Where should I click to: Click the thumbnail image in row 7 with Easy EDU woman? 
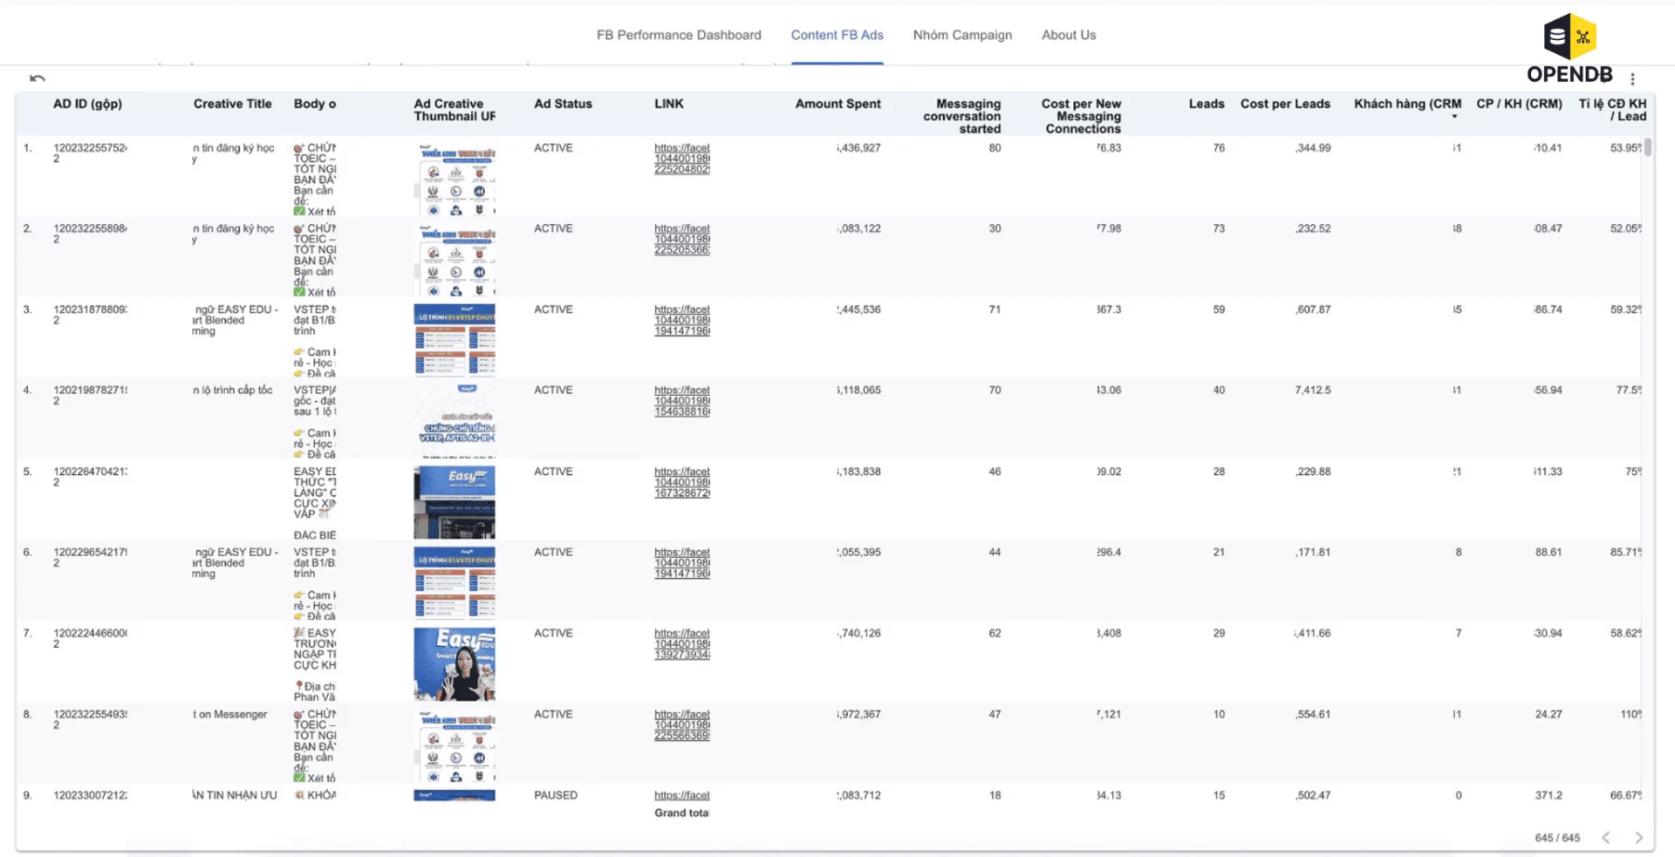pyautogui.click(x=454, y=663)
